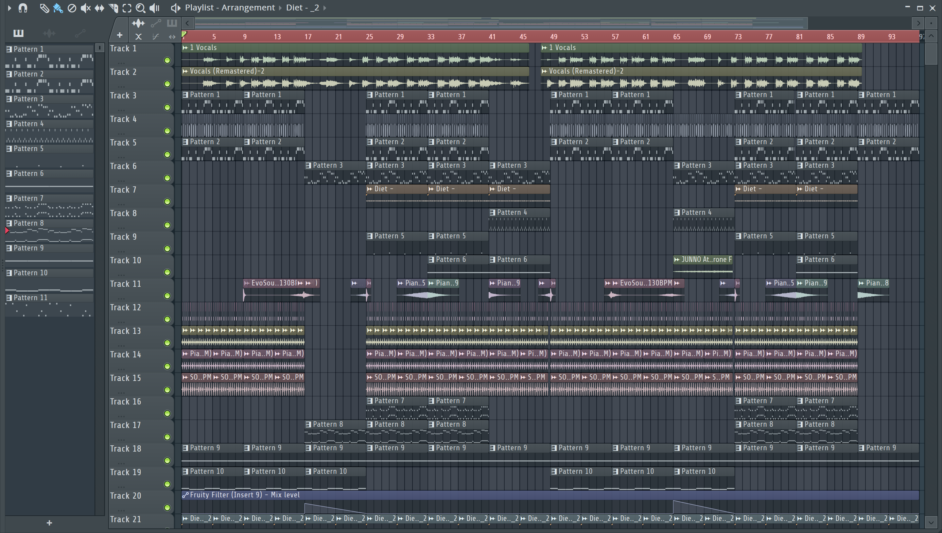Click Track 12 header label
This screenshot has width=942, height=533.
[x=126, y=307]
